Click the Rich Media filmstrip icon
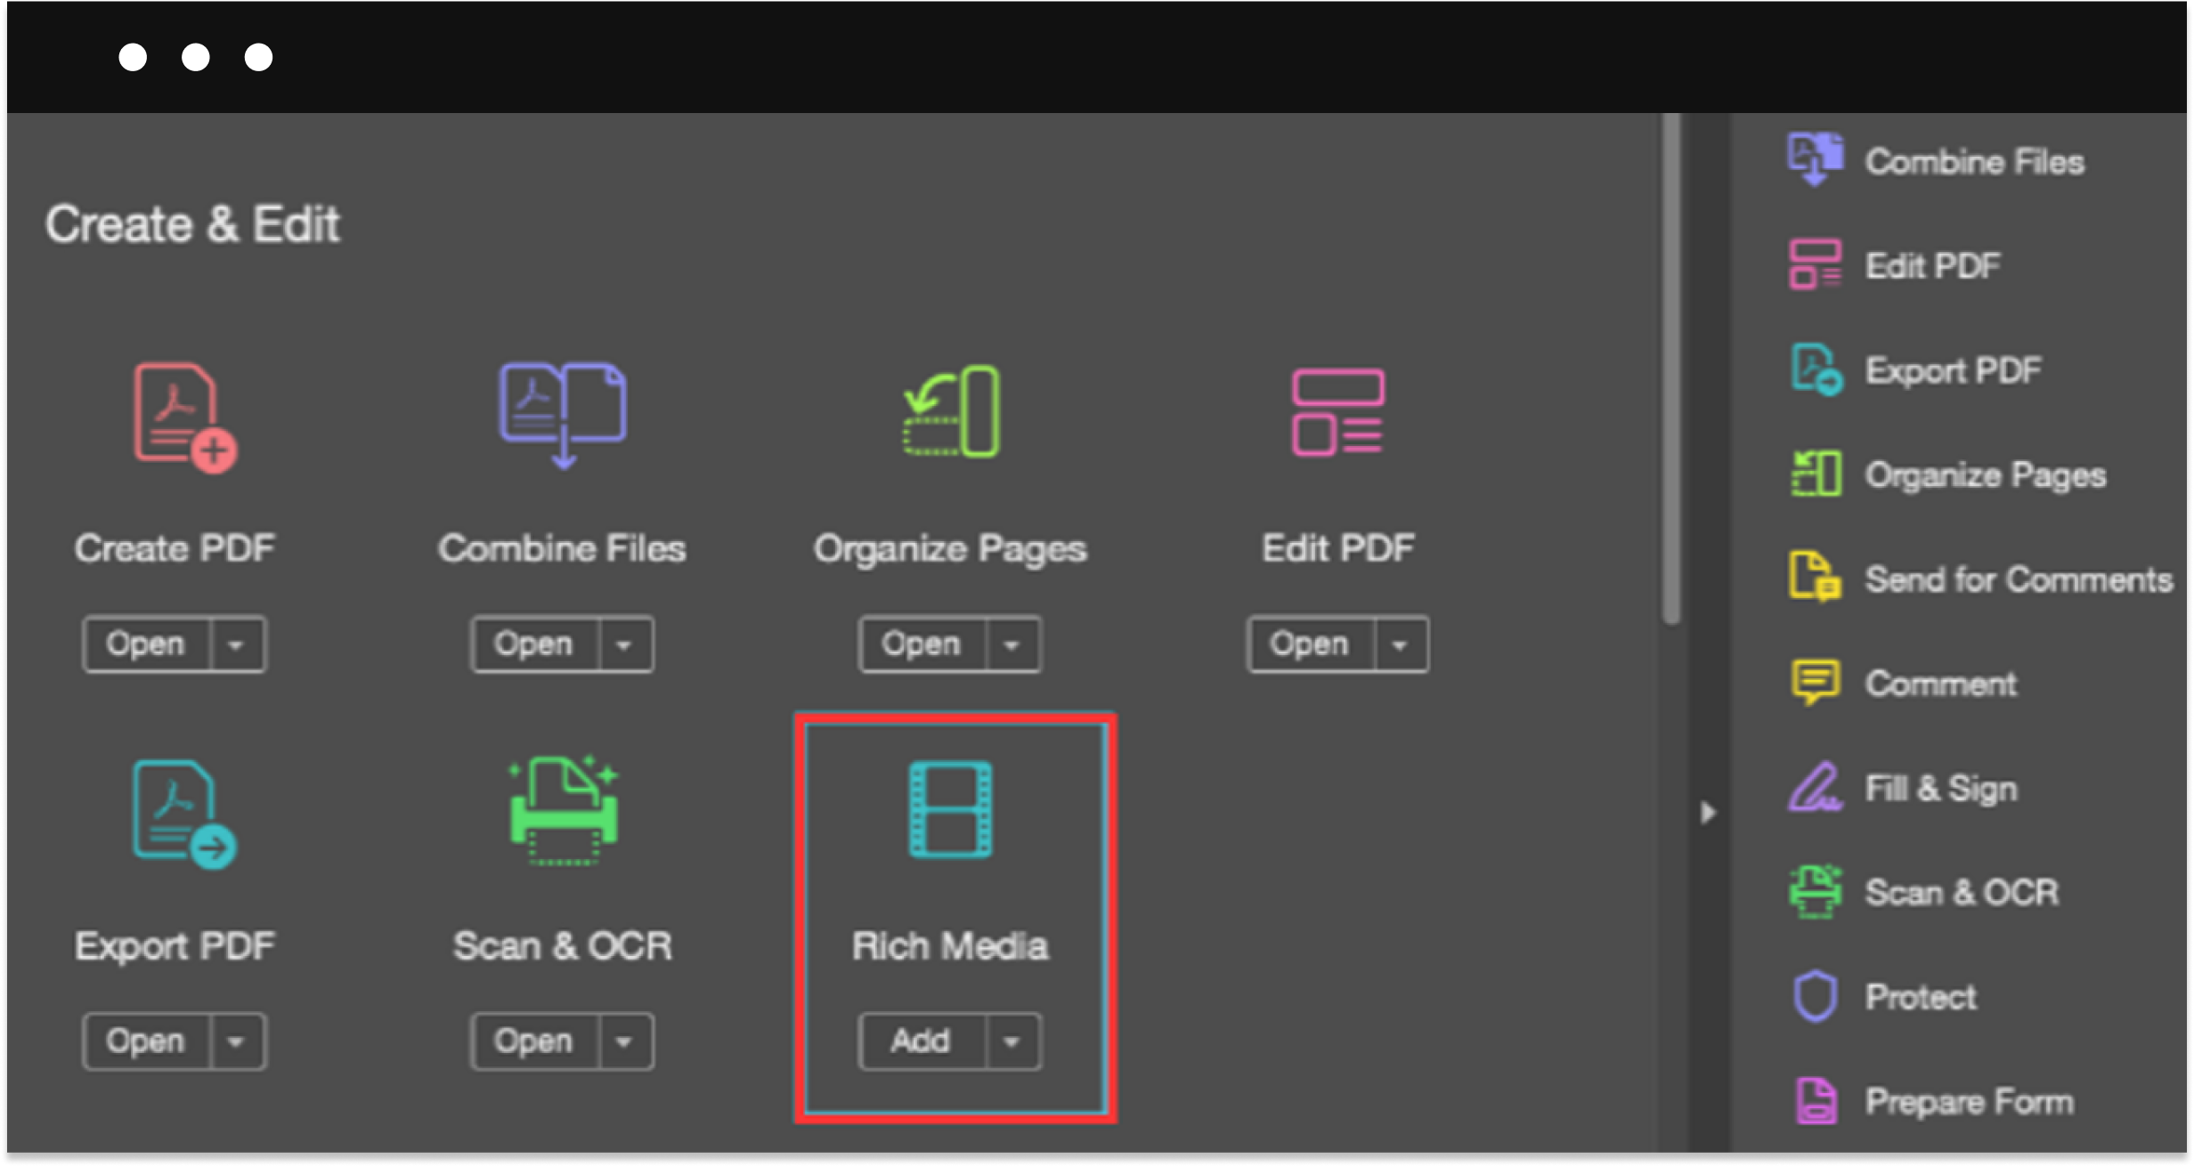 (x=950, y=810)
